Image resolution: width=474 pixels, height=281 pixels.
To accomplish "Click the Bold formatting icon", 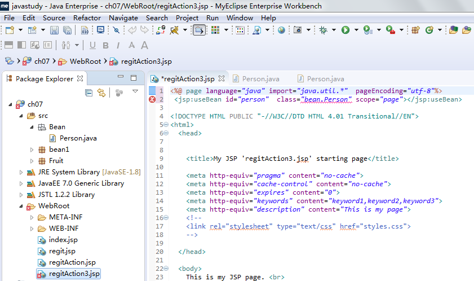I will coord(105,45).
